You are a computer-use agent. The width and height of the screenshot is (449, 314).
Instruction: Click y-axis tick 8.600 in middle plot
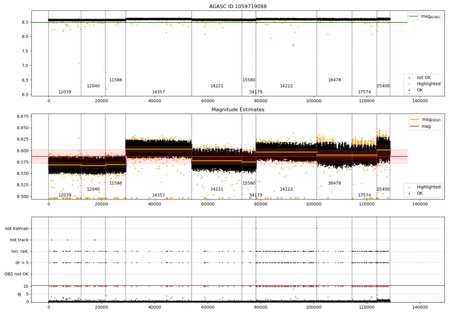click(x=23, y=151)
